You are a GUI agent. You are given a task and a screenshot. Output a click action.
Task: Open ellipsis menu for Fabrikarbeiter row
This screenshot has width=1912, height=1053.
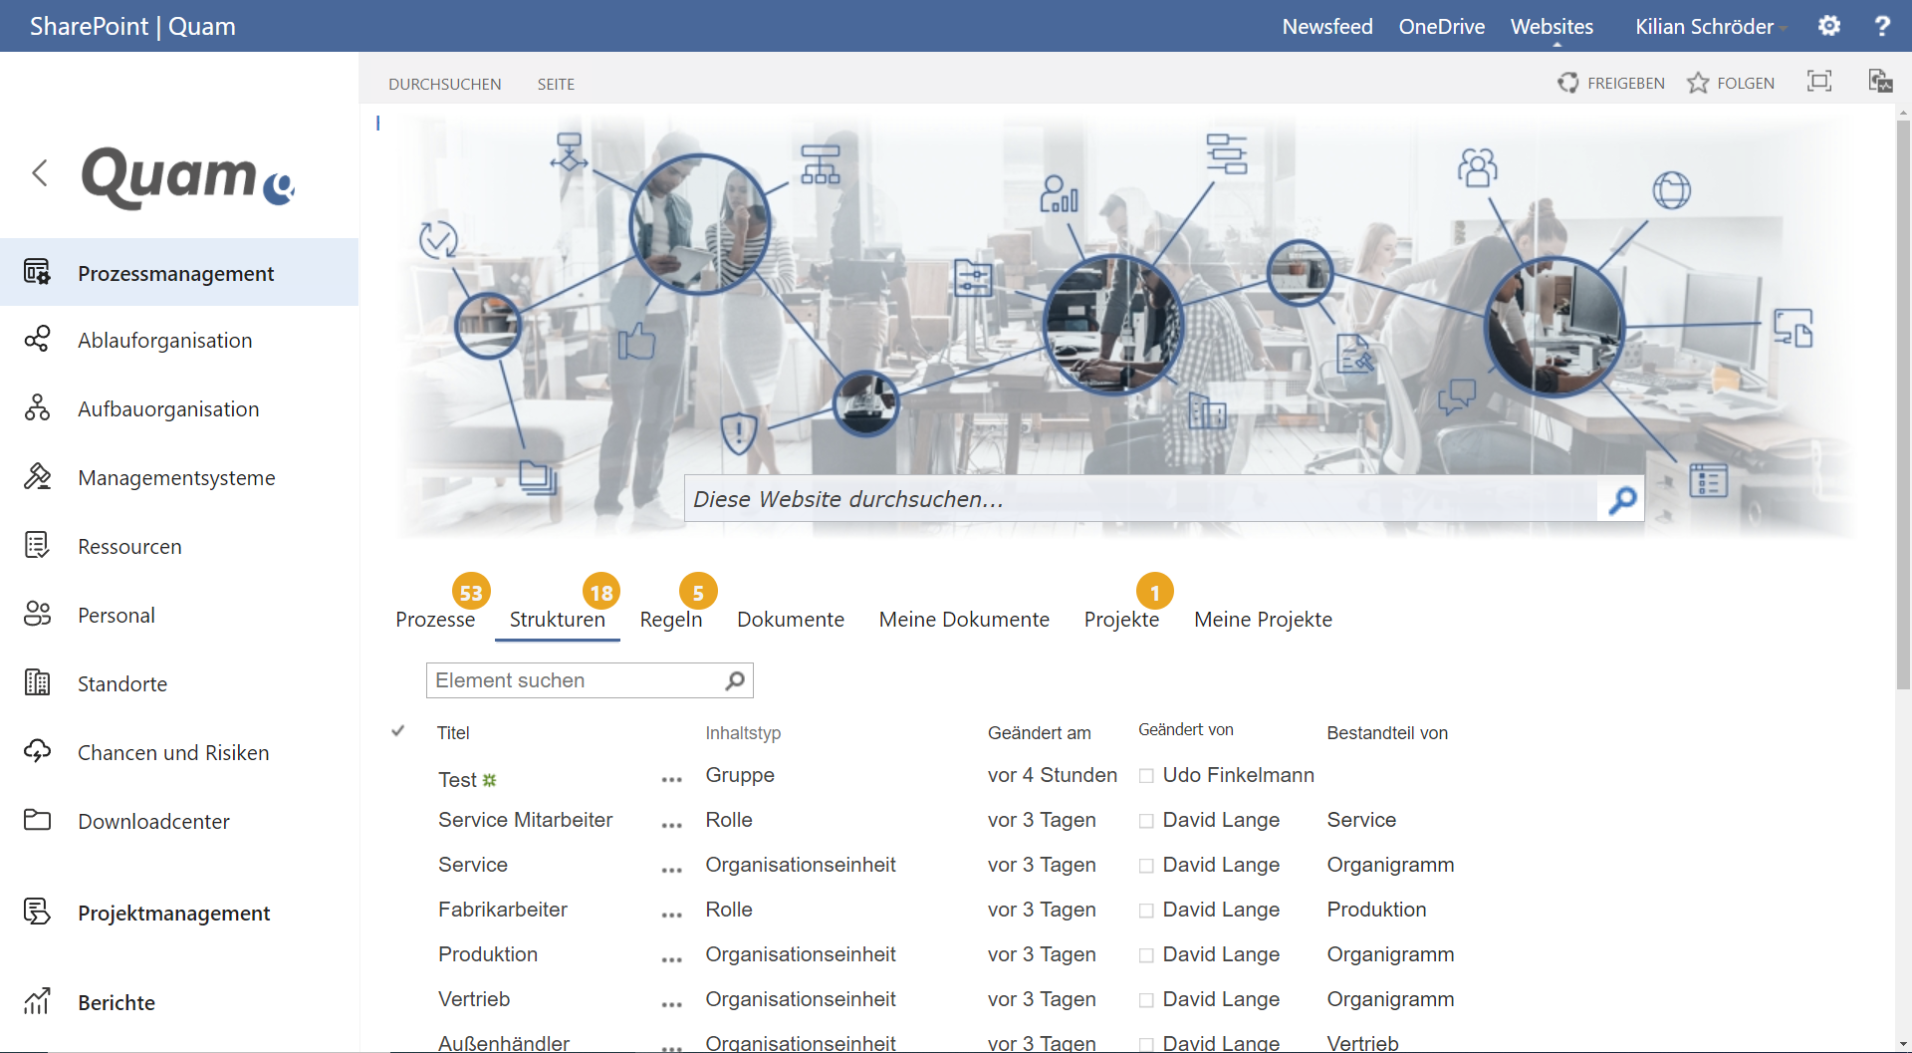pos(672,915)
